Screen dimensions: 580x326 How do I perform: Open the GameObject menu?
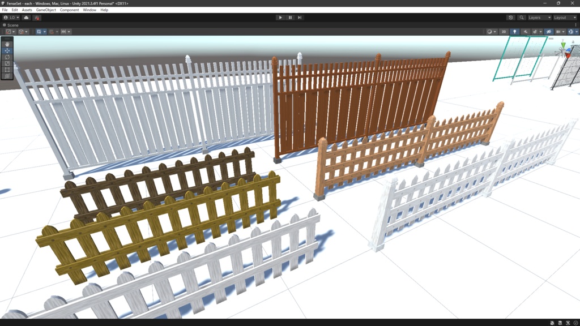46,10
